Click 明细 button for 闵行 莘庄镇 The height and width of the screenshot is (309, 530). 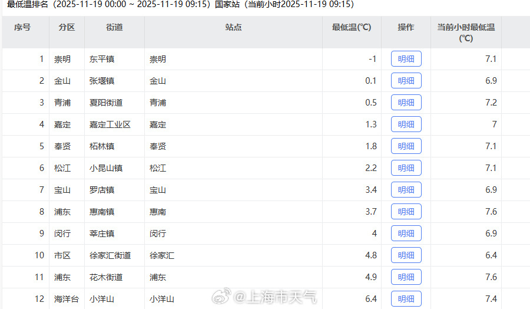(x=406, y=234)
